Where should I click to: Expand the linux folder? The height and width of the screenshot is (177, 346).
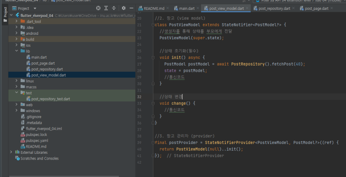pyautogui.click(x=17, y=80)
